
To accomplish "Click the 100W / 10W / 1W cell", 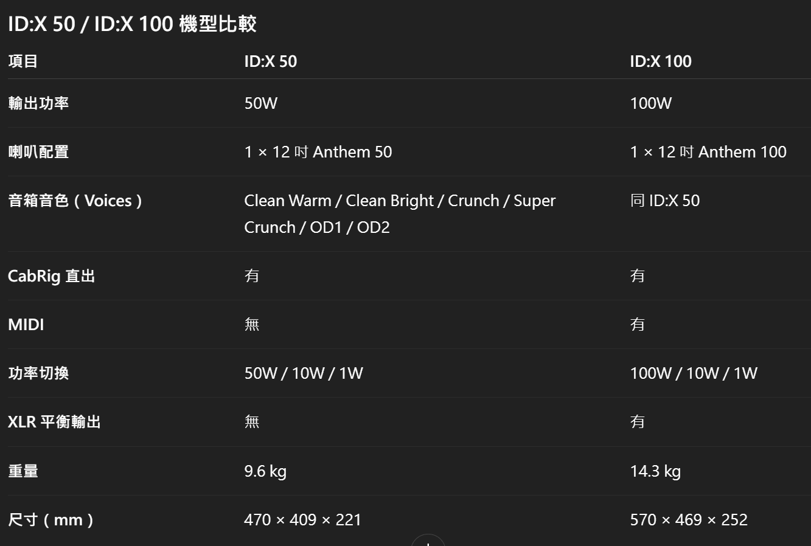I will coord(694,373).
